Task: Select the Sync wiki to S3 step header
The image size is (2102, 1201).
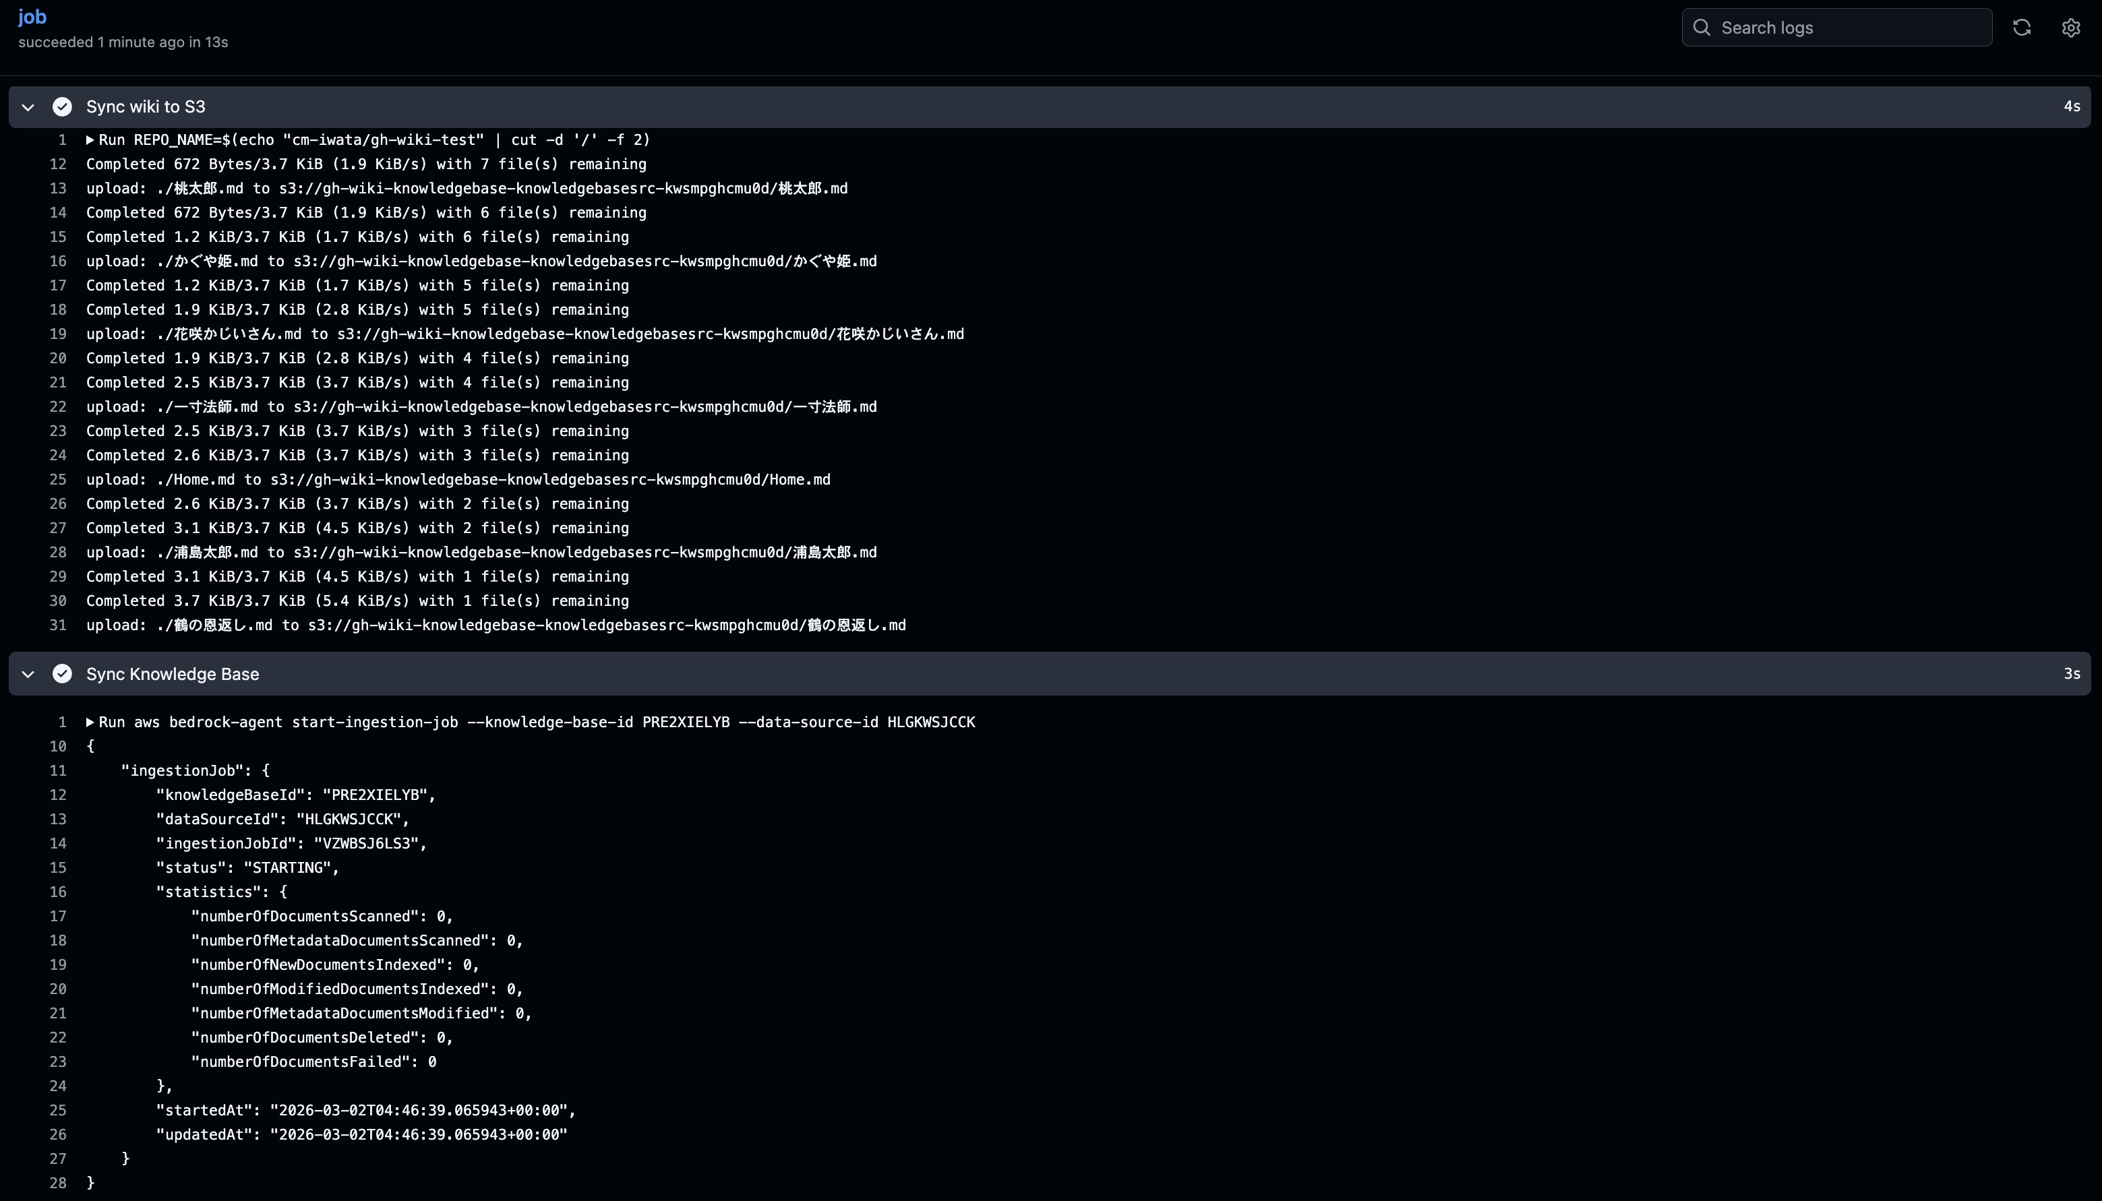Action: (146, 106)
